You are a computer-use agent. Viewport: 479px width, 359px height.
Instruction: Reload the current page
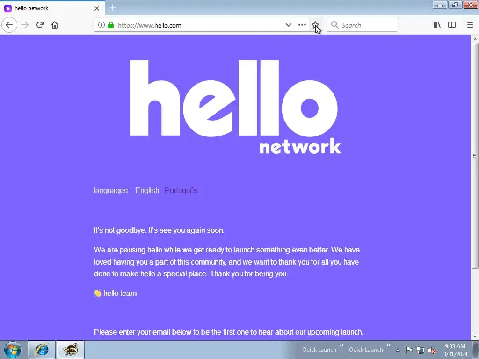point(40,25)
